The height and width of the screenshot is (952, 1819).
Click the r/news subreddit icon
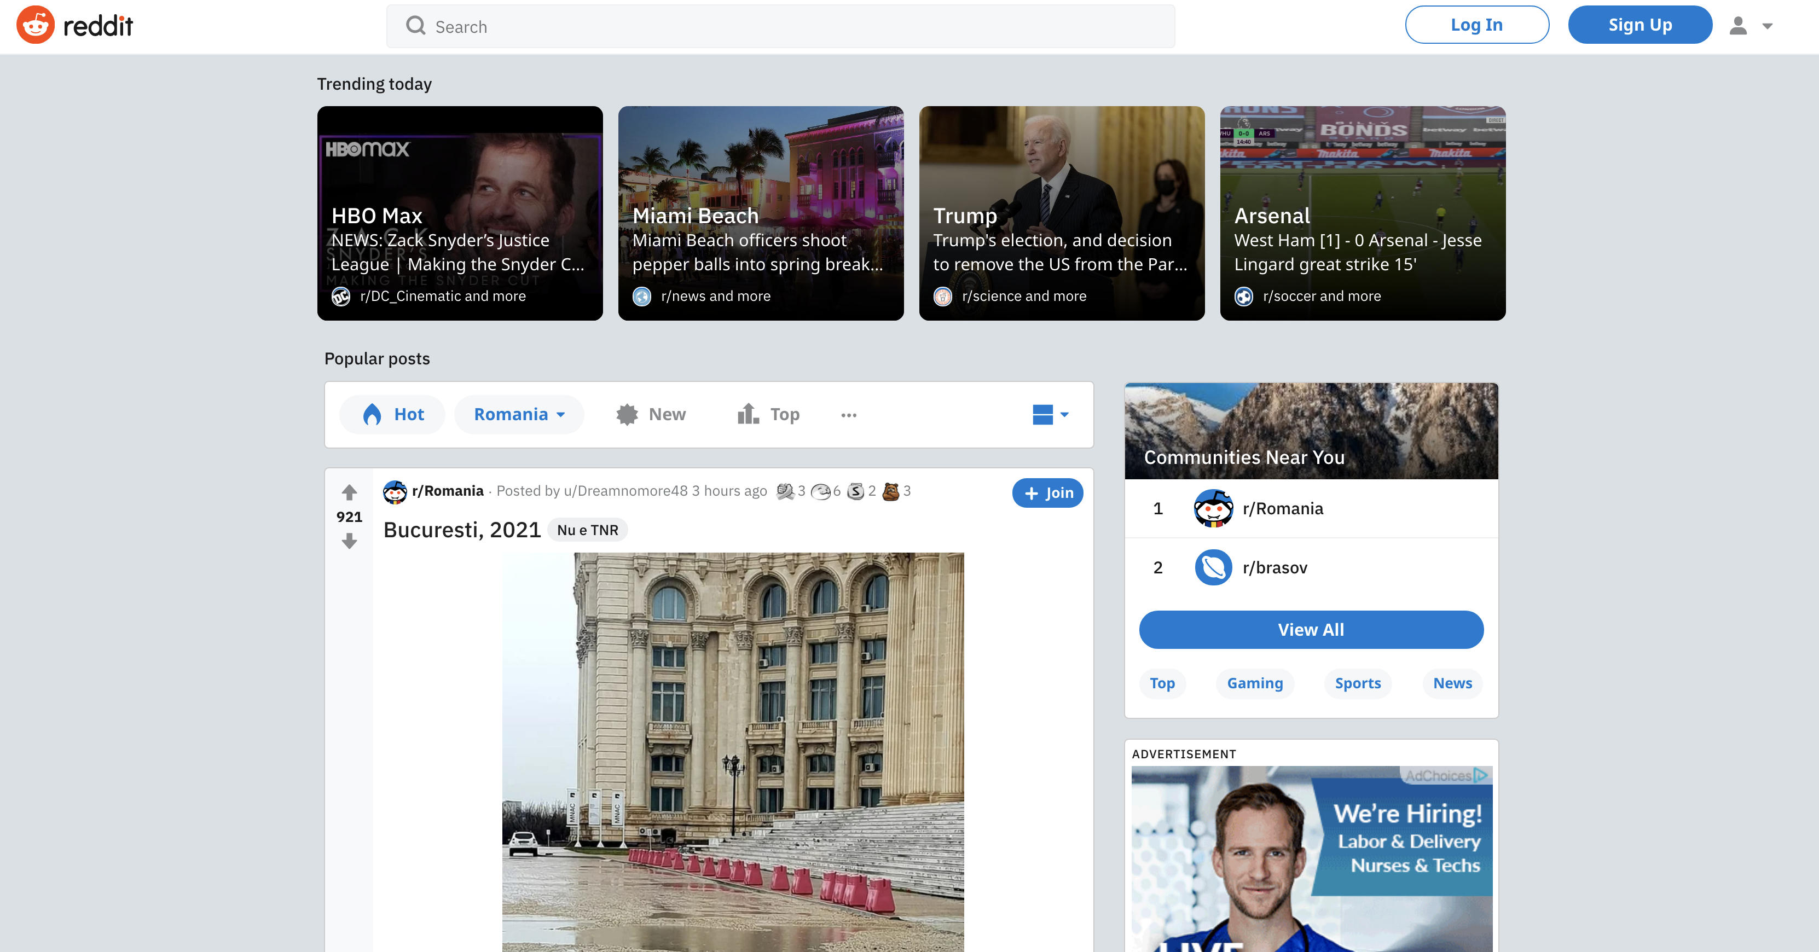642,297
